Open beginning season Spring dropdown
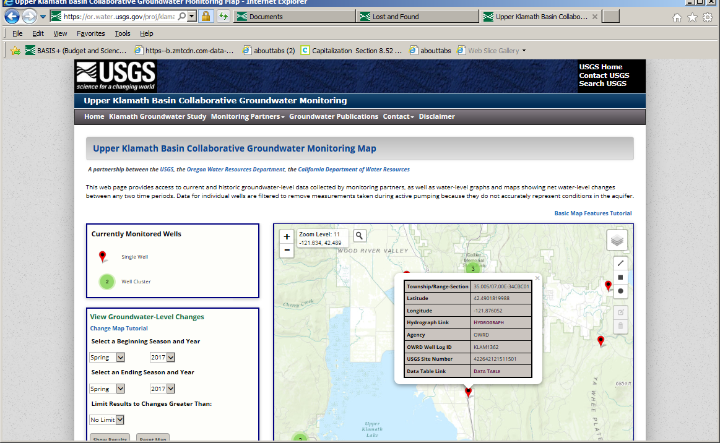 coord(107,357)
